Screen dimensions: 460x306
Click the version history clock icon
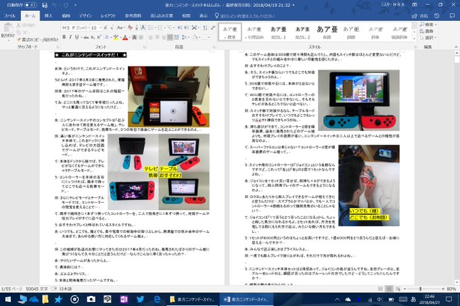pyautogui.click(x=437, y=16)
